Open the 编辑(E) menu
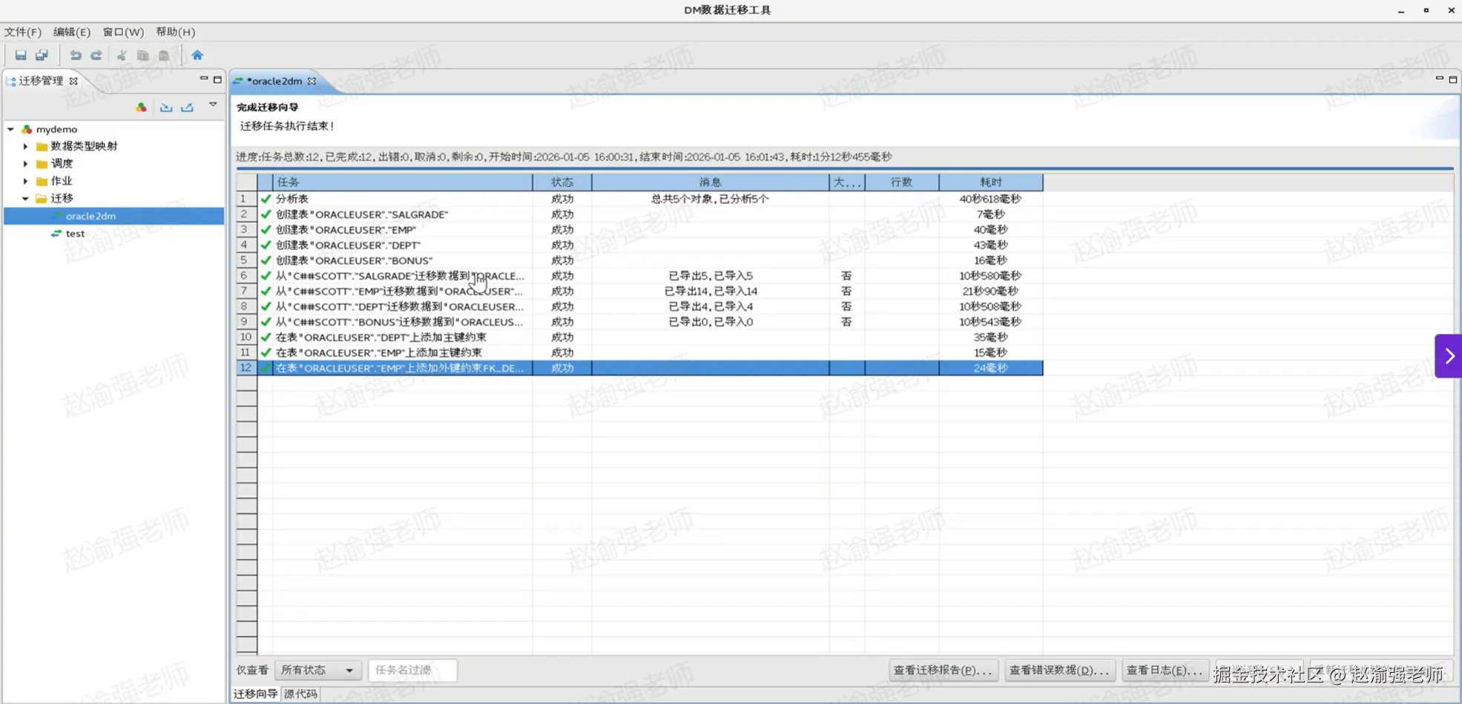 click(x=72, y=32)
